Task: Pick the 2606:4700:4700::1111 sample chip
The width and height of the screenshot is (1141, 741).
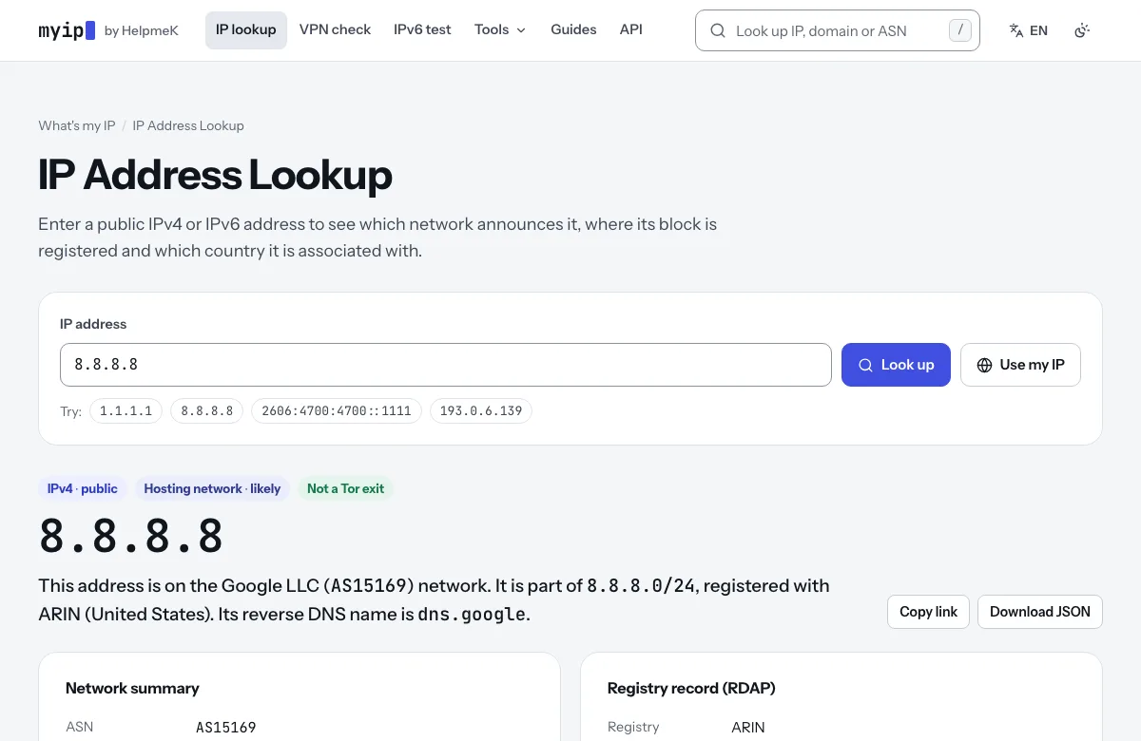Action: pos(337,411)
